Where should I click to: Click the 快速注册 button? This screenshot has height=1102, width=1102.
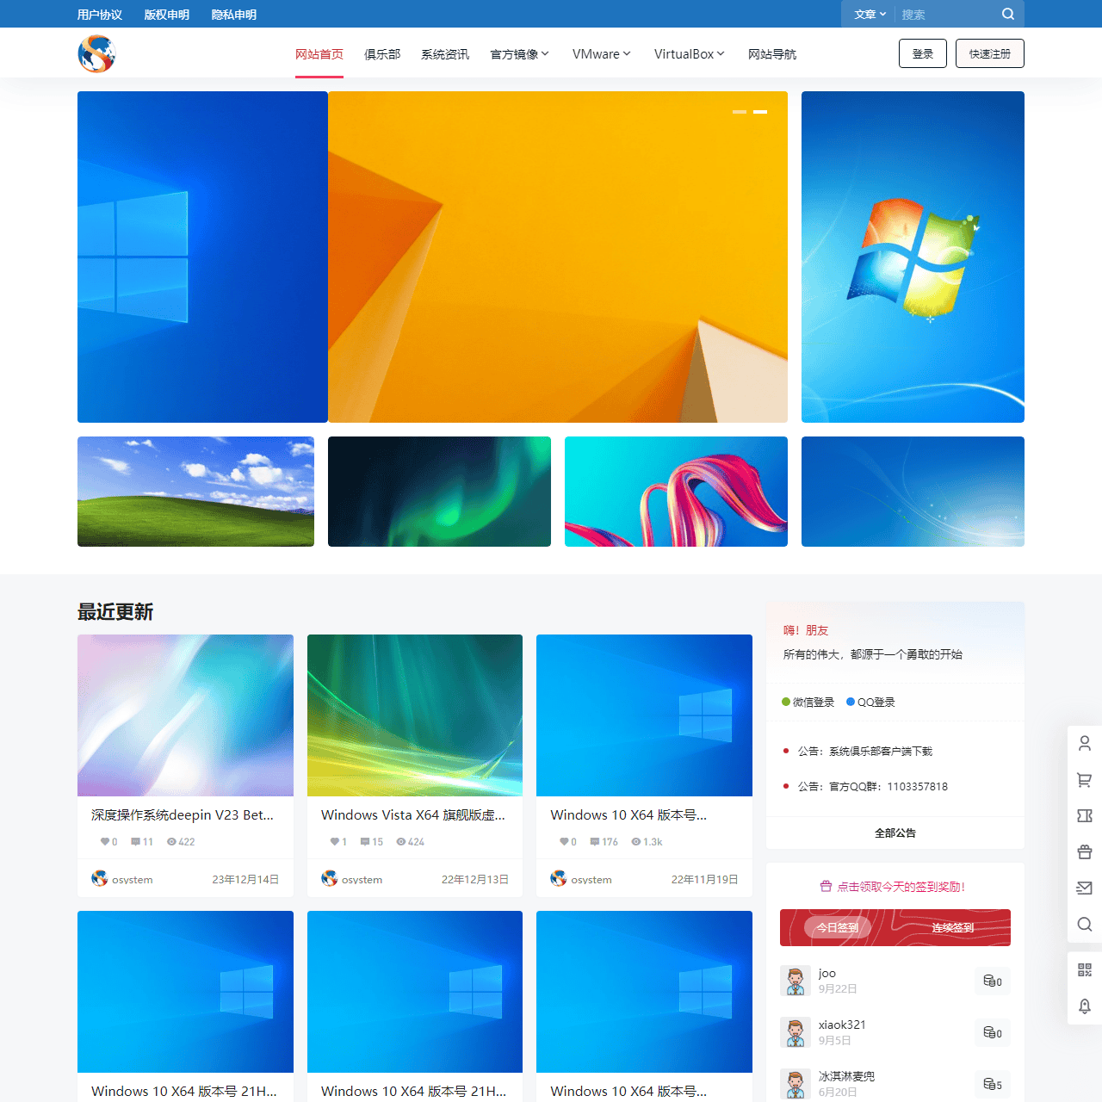[990, 53]
